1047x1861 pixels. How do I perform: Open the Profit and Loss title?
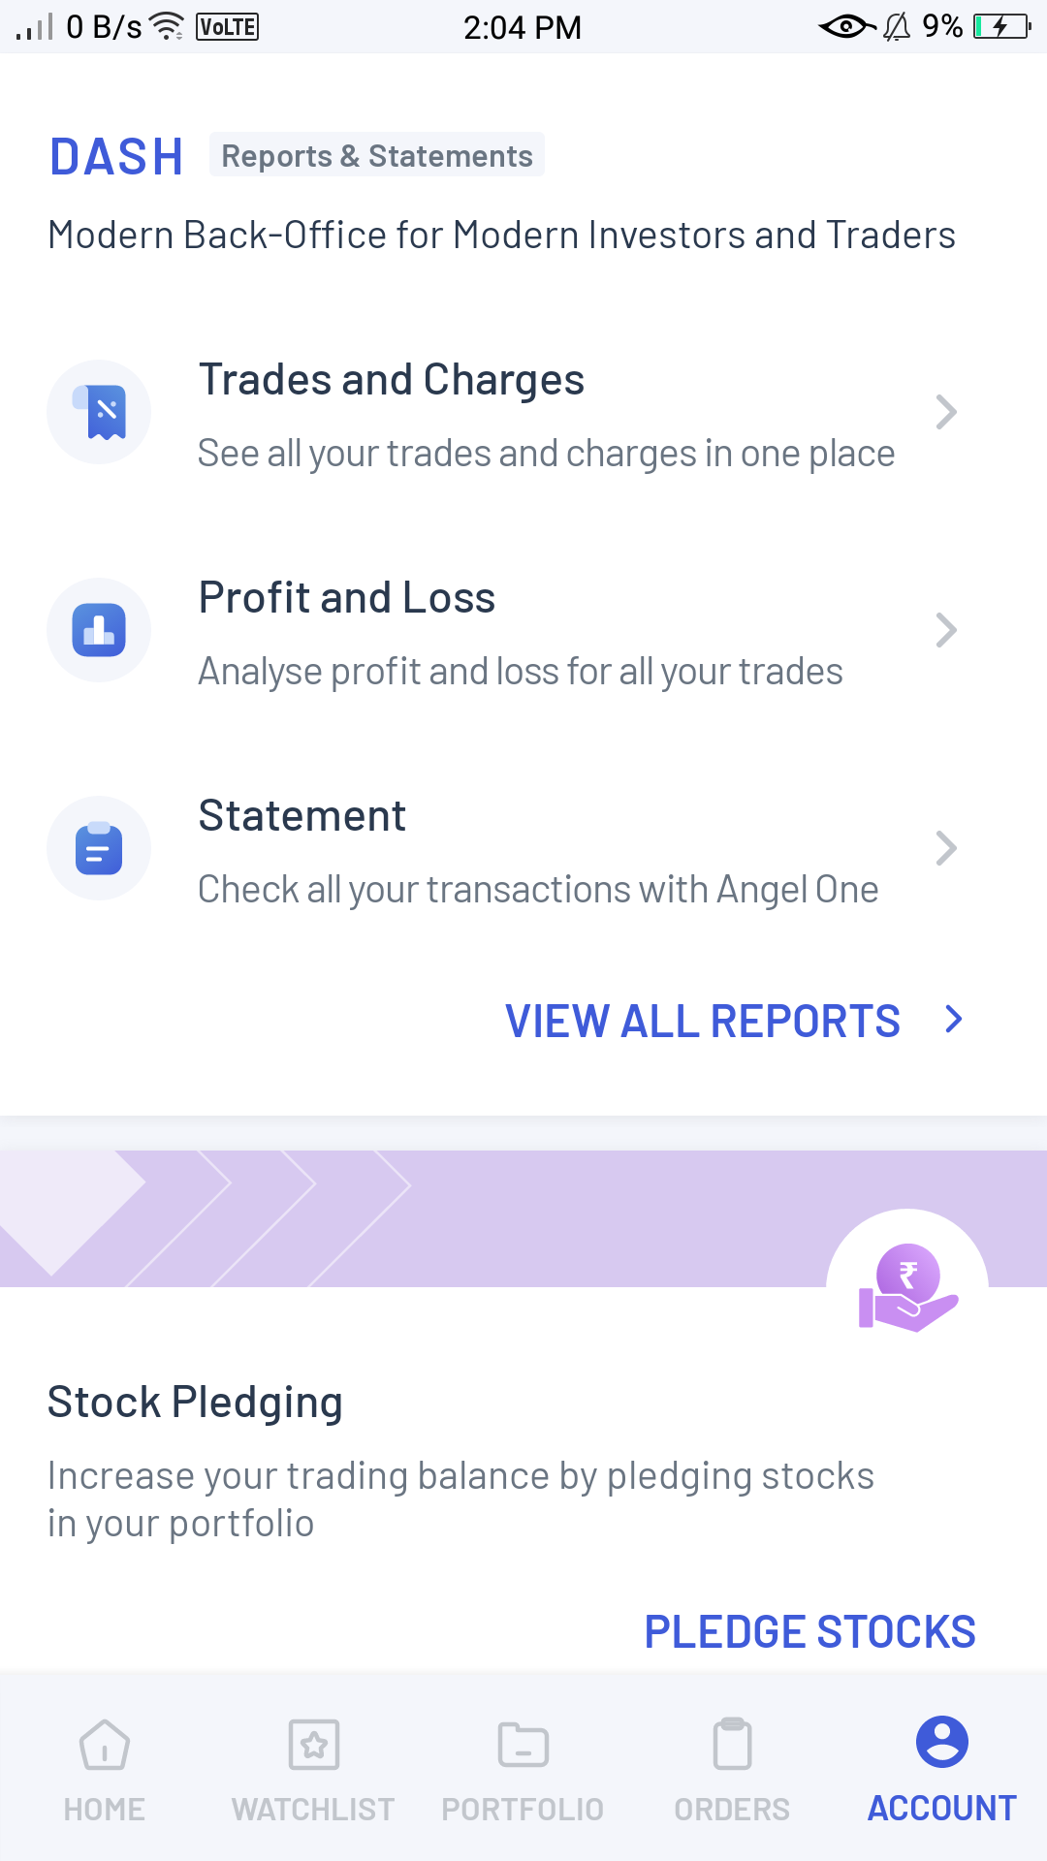point(347,598)
